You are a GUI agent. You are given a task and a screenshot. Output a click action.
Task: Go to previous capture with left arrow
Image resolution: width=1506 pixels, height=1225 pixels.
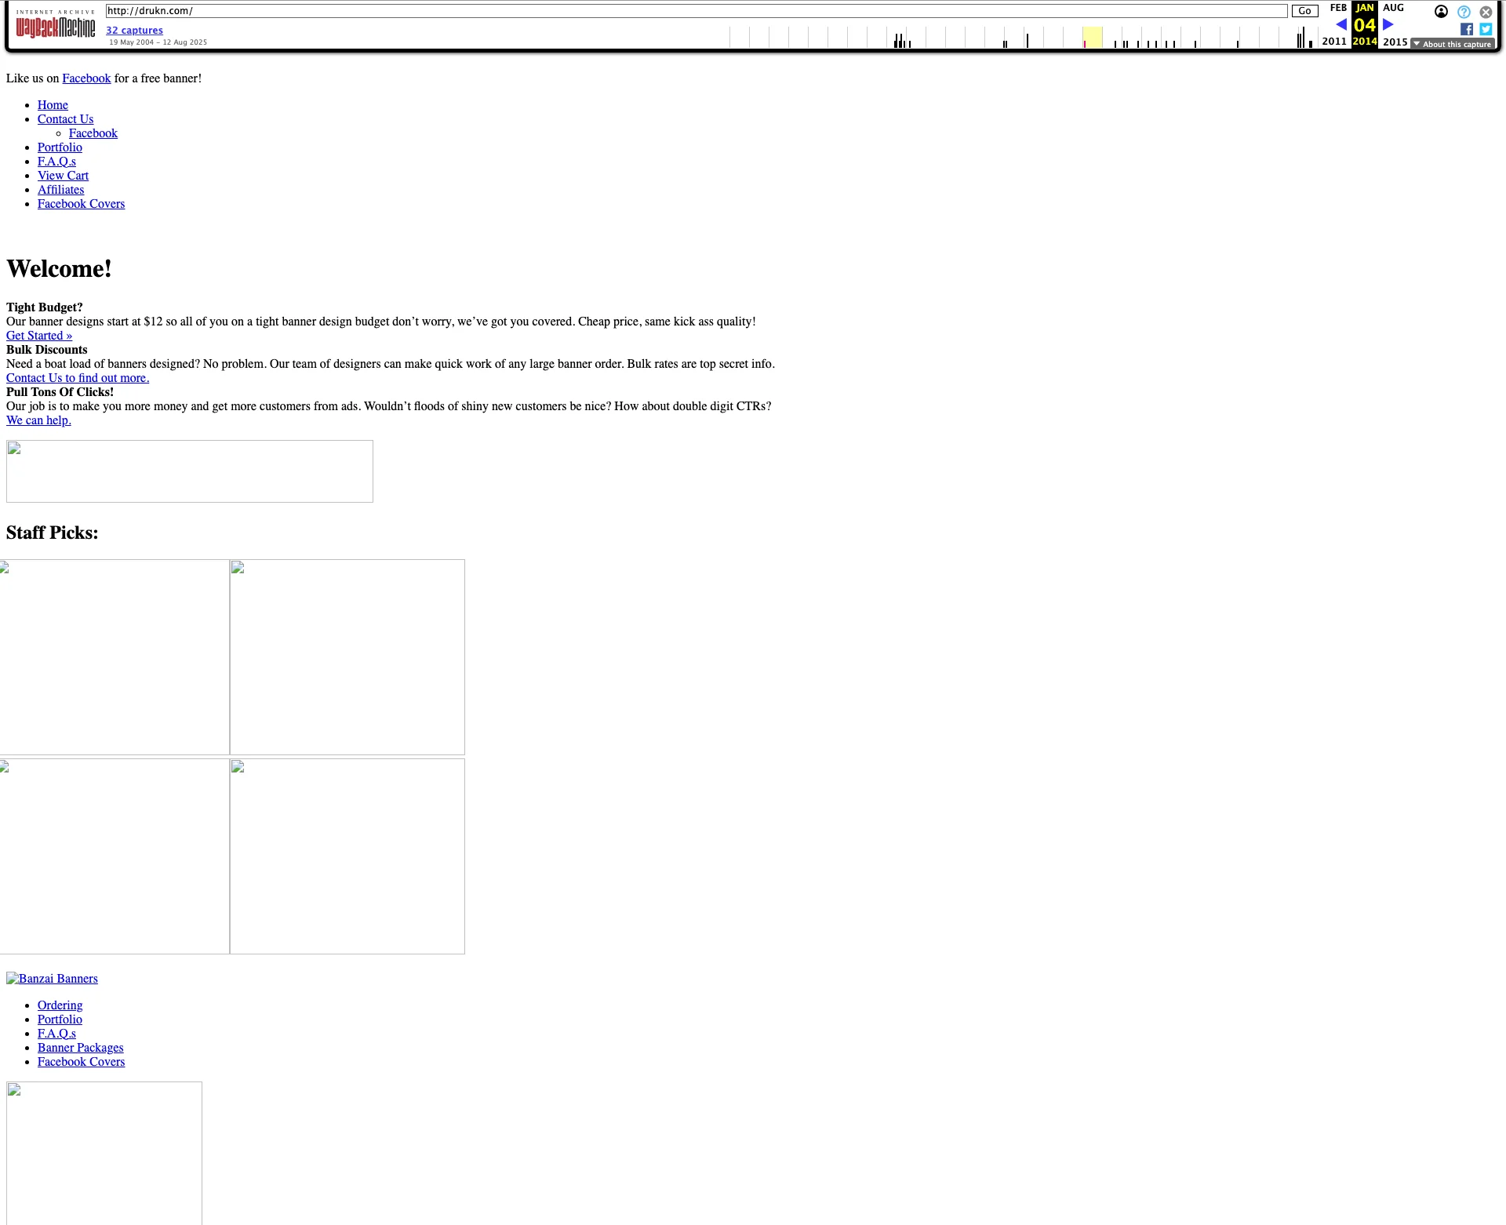point(1340,24)
